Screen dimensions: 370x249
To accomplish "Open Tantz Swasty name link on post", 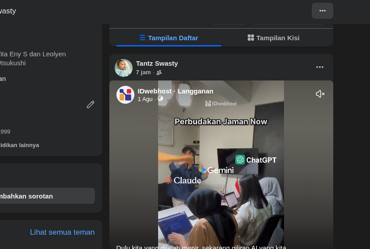I will click(157, 63).
